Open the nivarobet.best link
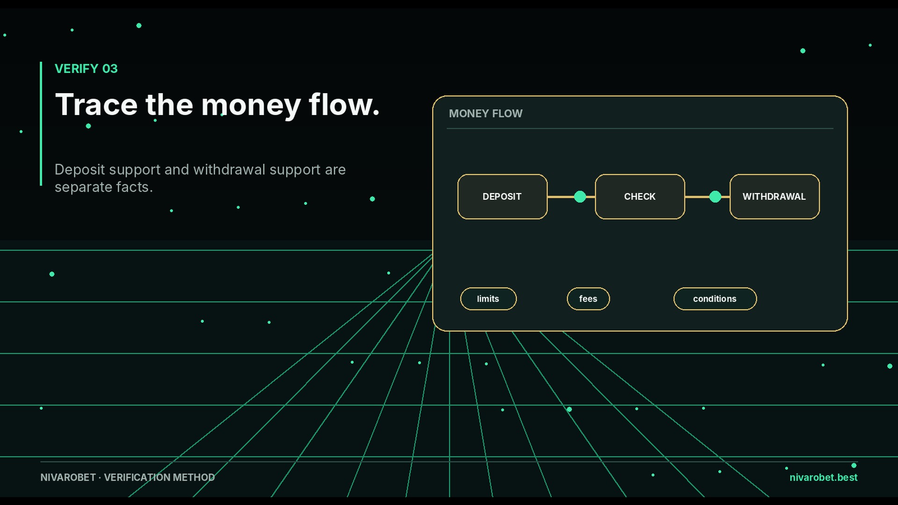 (823, 477)
